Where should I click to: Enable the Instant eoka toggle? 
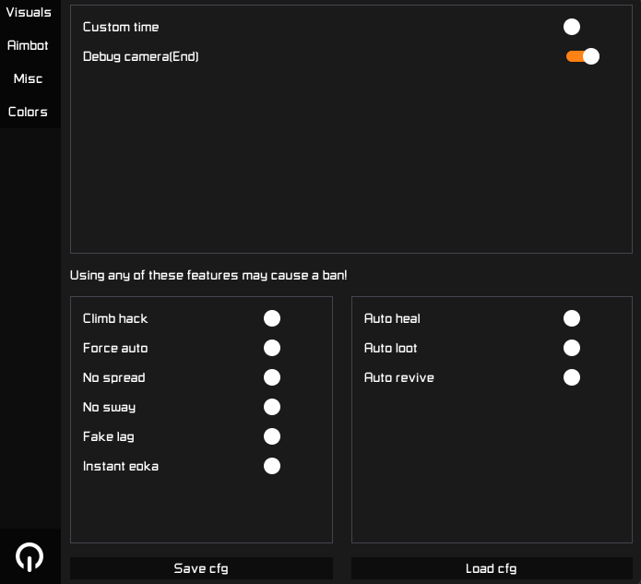272,466
